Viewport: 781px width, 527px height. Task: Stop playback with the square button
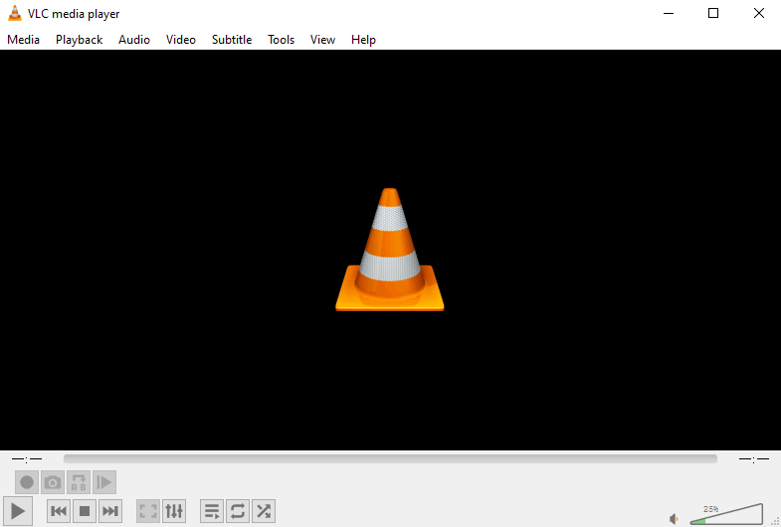(x=85, y=511)
